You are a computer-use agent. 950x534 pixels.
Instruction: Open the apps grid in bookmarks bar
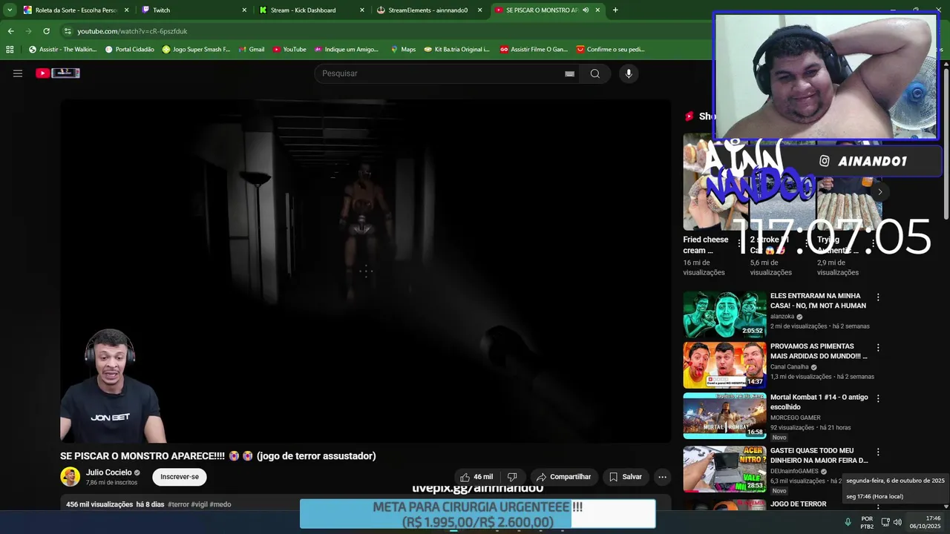(x=10, y=50)
